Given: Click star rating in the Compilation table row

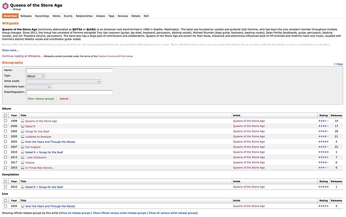Looking at the screenshot, I should click(x=323, y=187).
